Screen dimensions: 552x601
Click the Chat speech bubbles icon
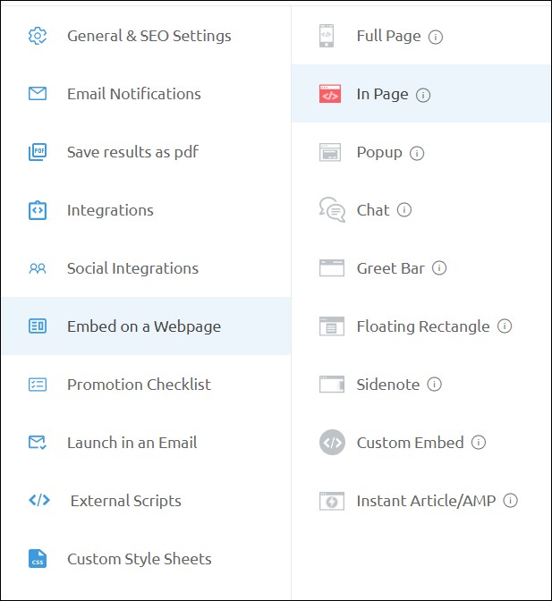331,210
